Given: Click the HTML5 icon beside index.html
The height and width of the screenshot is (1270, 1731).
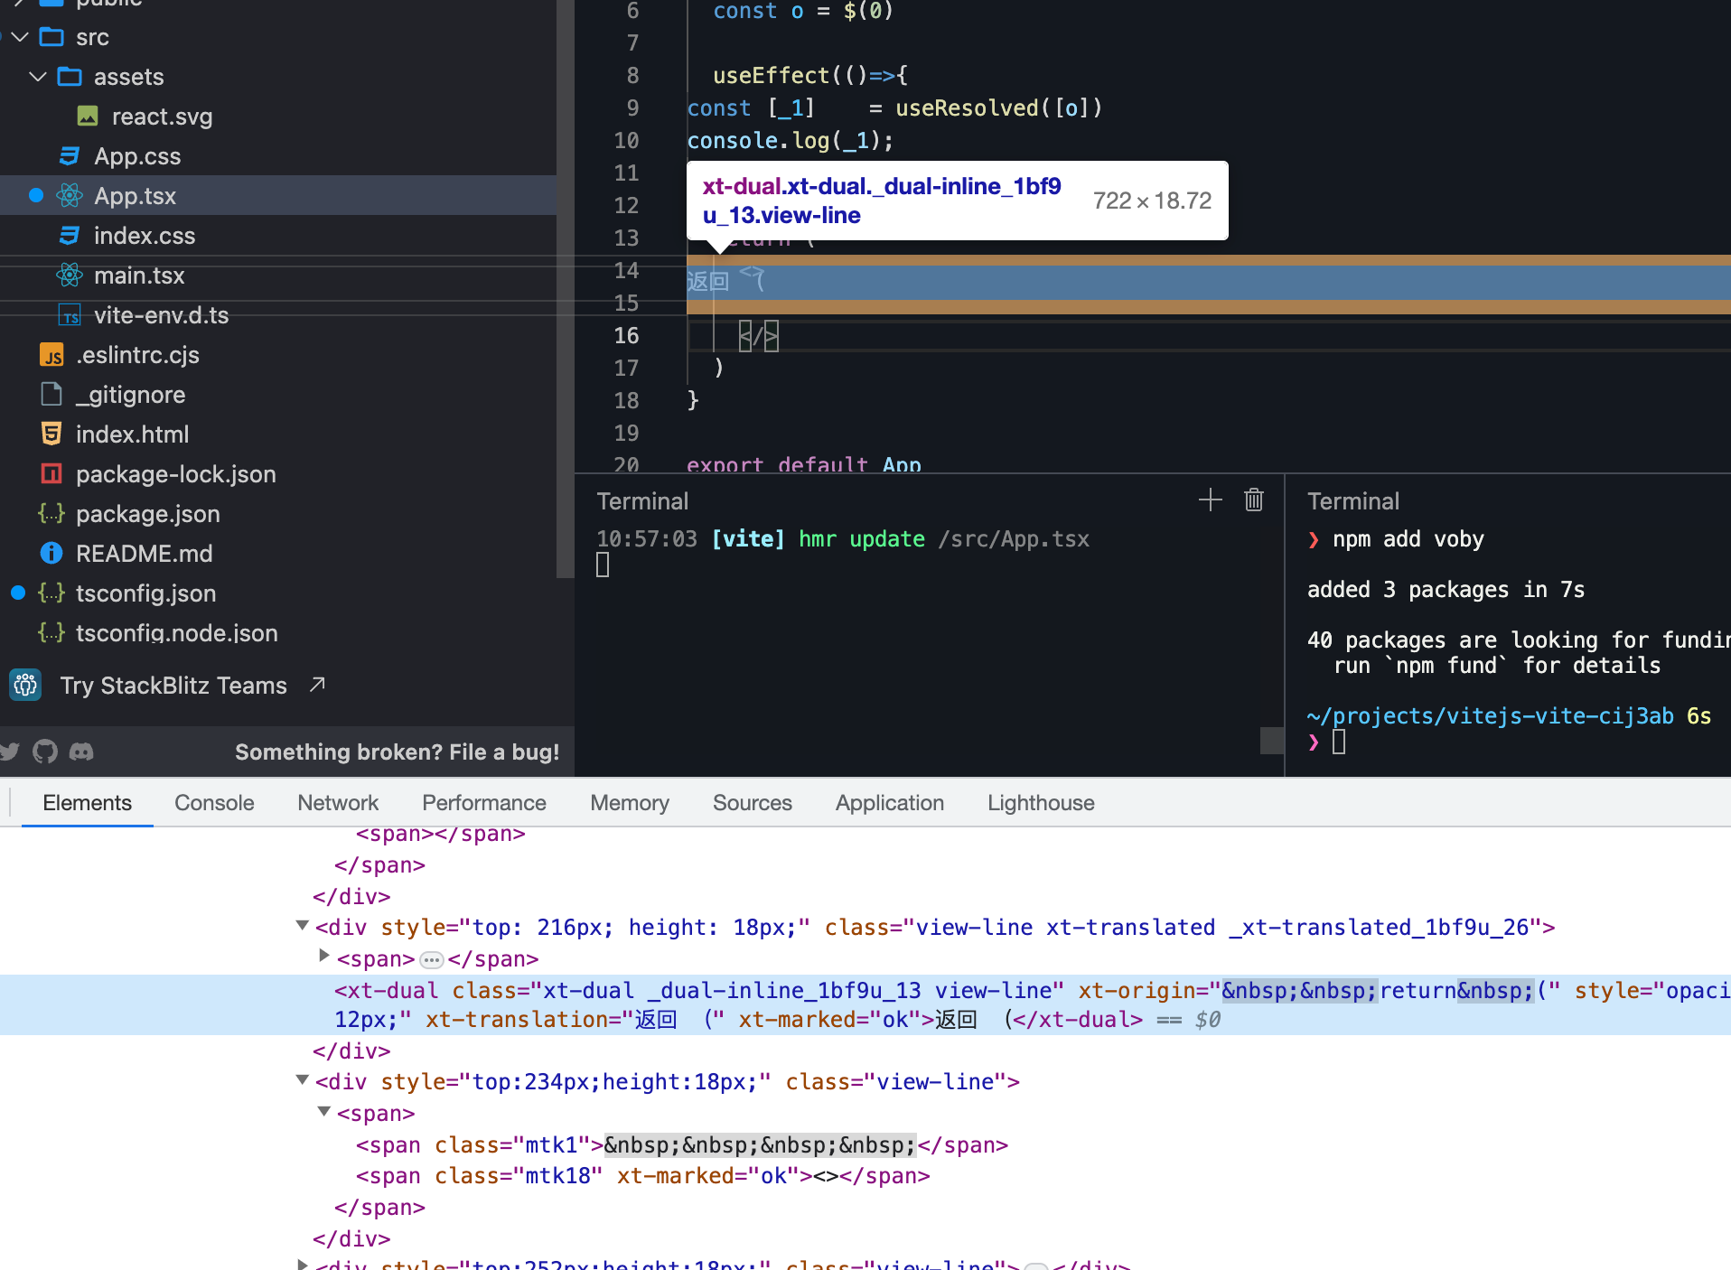Looking at the screenshot, I should (x=51, y=434).
